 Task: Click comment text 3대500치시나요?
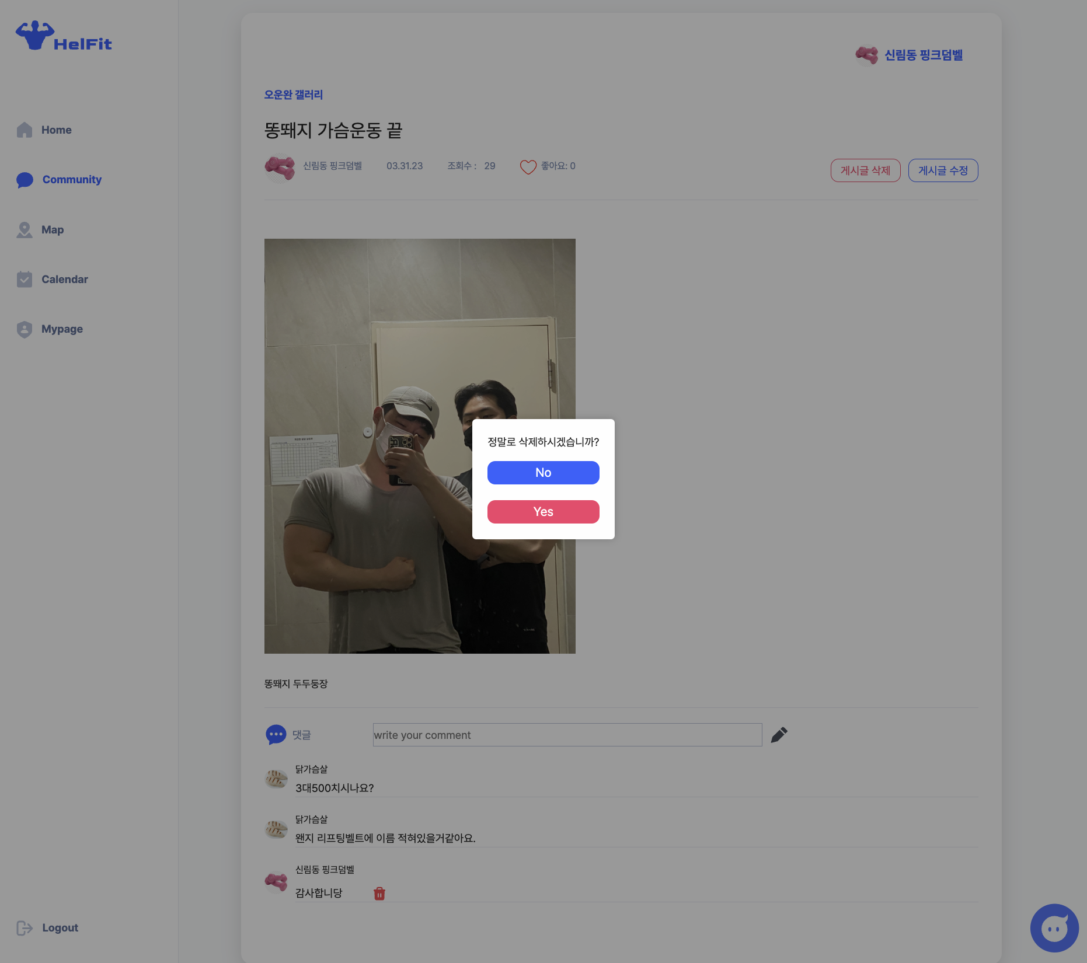point(335,788)
